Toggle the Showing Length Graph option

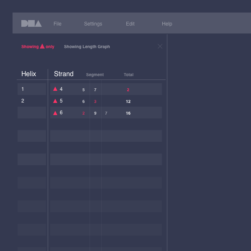point(87,47)
